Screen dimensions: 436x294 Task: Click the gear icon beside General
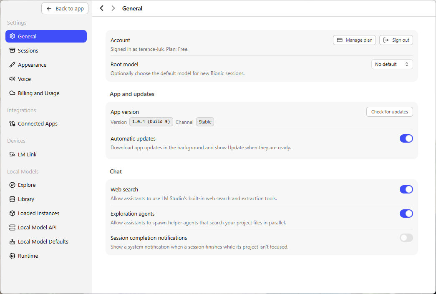(12, 36)
